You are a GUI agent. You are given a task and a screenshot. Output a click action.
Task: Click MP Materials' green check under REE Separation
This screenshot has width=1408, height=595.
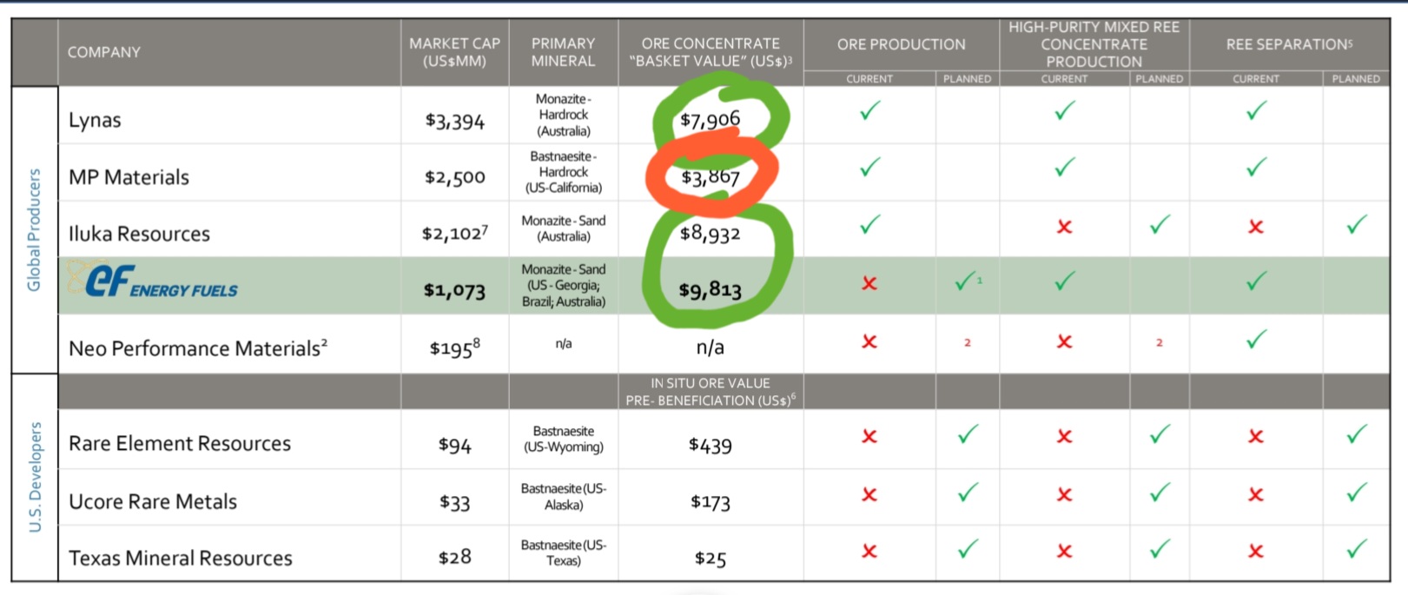click(x=1256, y=168)
